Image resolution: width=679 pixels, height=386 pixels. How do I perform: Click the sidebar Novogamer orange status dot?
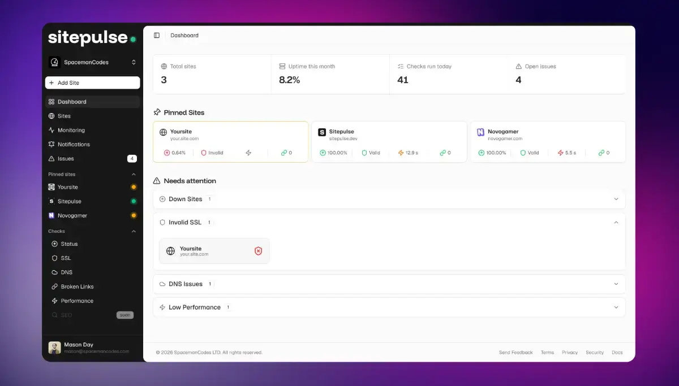134,215
